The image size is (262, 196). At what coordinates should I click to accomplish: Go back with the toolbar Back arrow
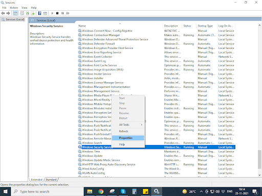3,13
